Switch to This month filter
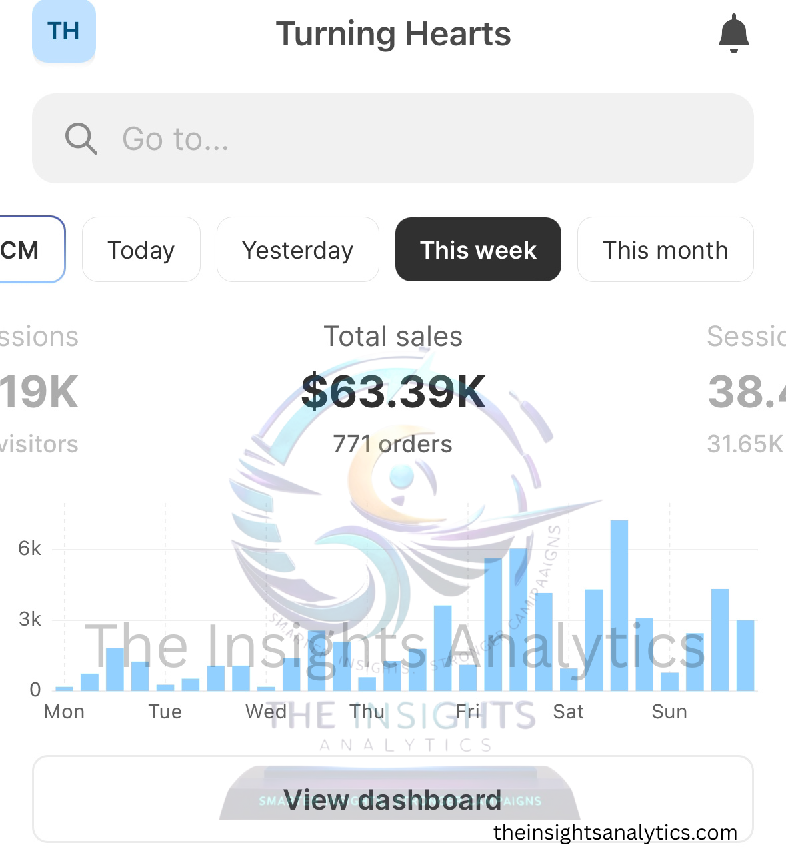 [665, 250]
